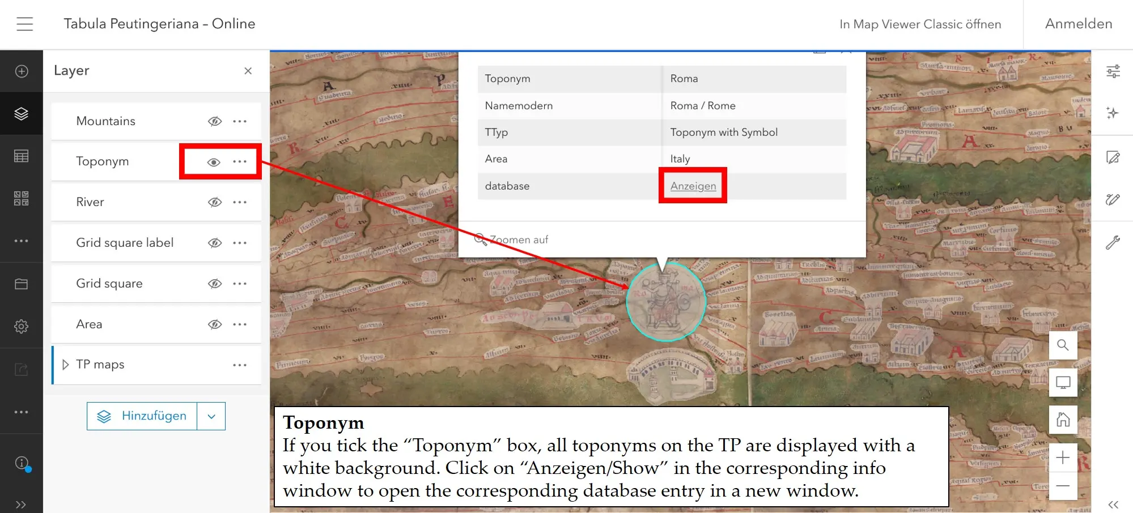The height and width of the screenshot is (513, 1133).
Task: Open the Tables sidebar icon
Action: tap(22, 156)
